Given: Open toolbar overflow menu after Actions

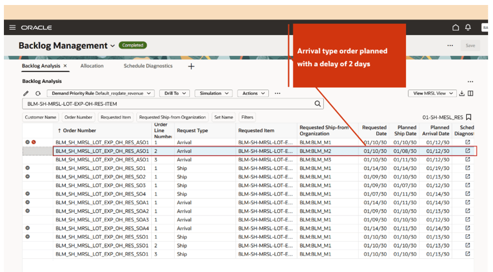Looking at the screenshot, I should (277, 93).
